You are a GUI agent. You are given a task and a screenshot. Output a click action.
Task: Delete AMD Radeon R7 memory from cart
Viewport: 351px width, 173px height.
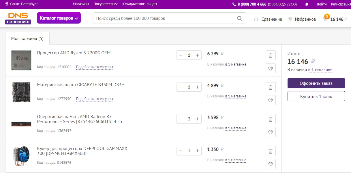tap(271, 119)
